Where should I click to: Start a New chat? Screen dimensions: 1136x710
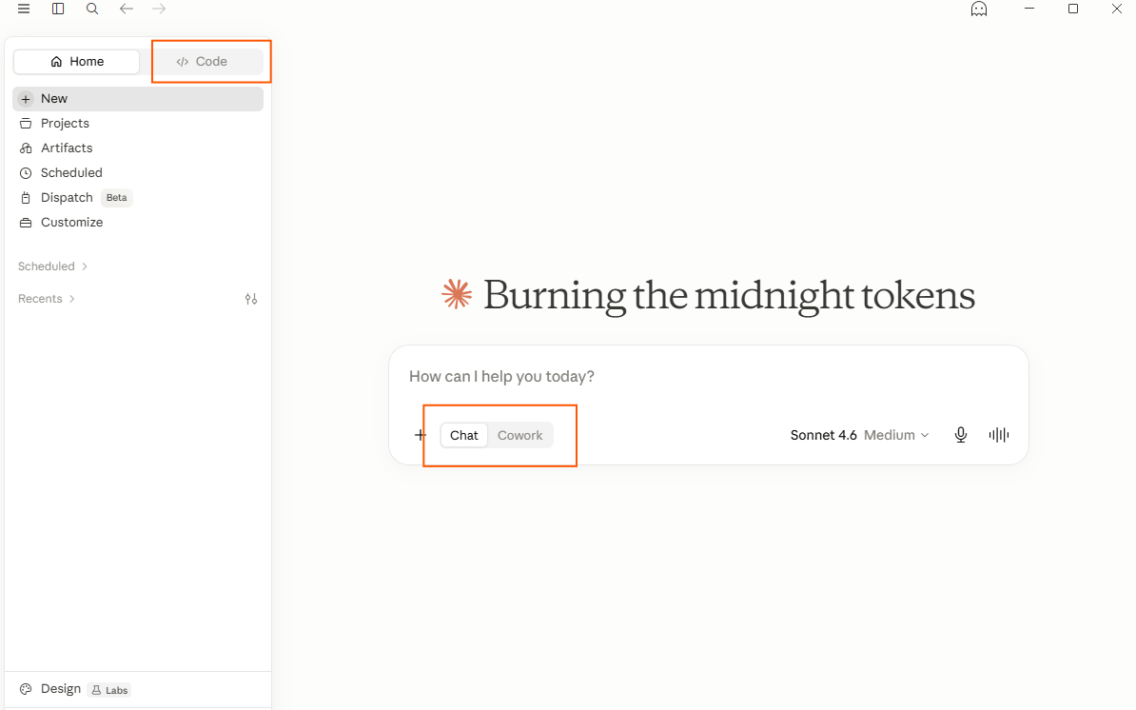click(x=138, y=99)
